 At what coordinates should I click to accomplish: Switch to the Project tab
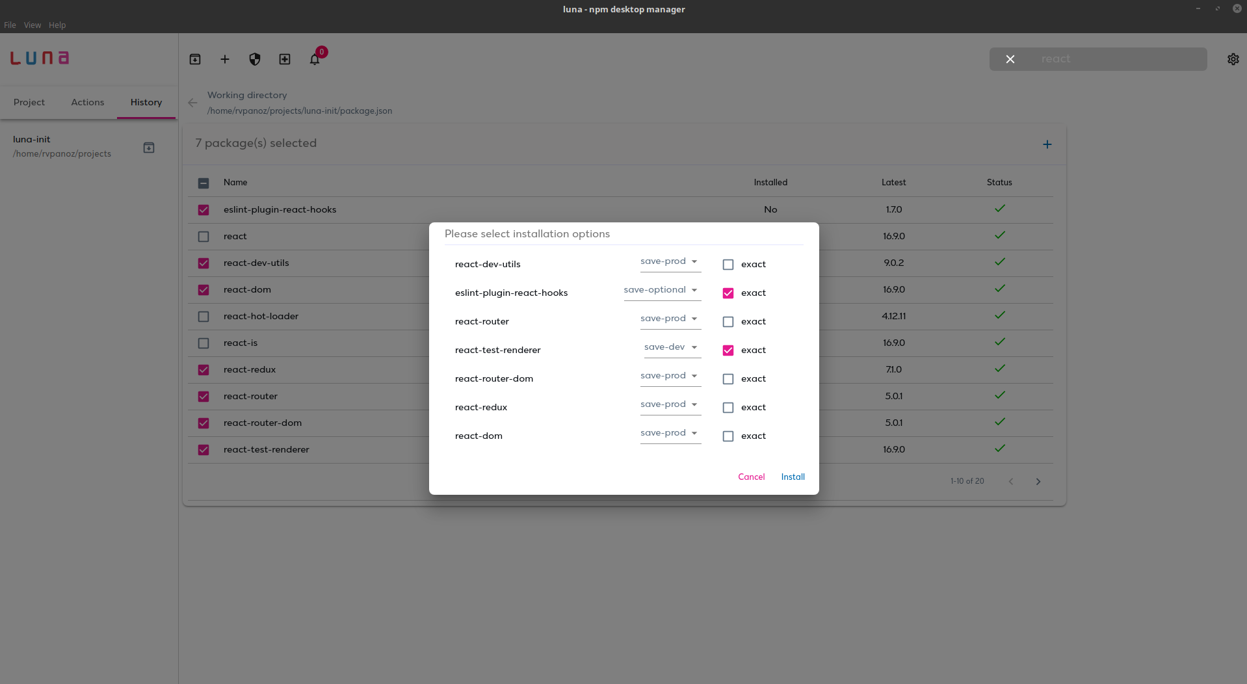(x=29, y=102)
